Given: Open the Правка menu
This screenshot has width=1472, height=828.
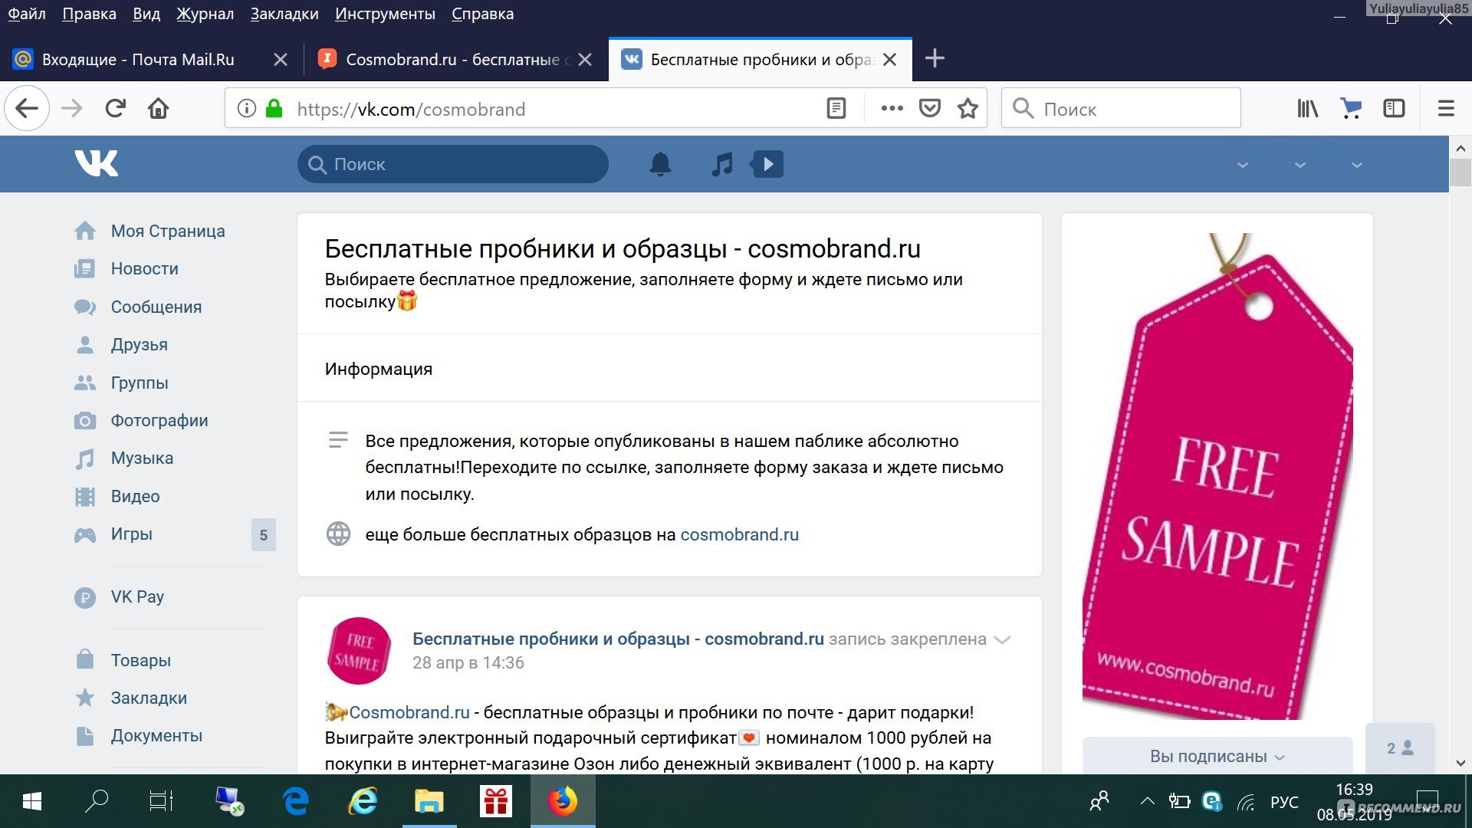Looking at the screenshot, I should click(89, 14).
